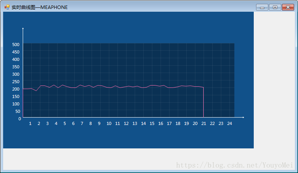Click the X-axis label 24

click(229, 123)
